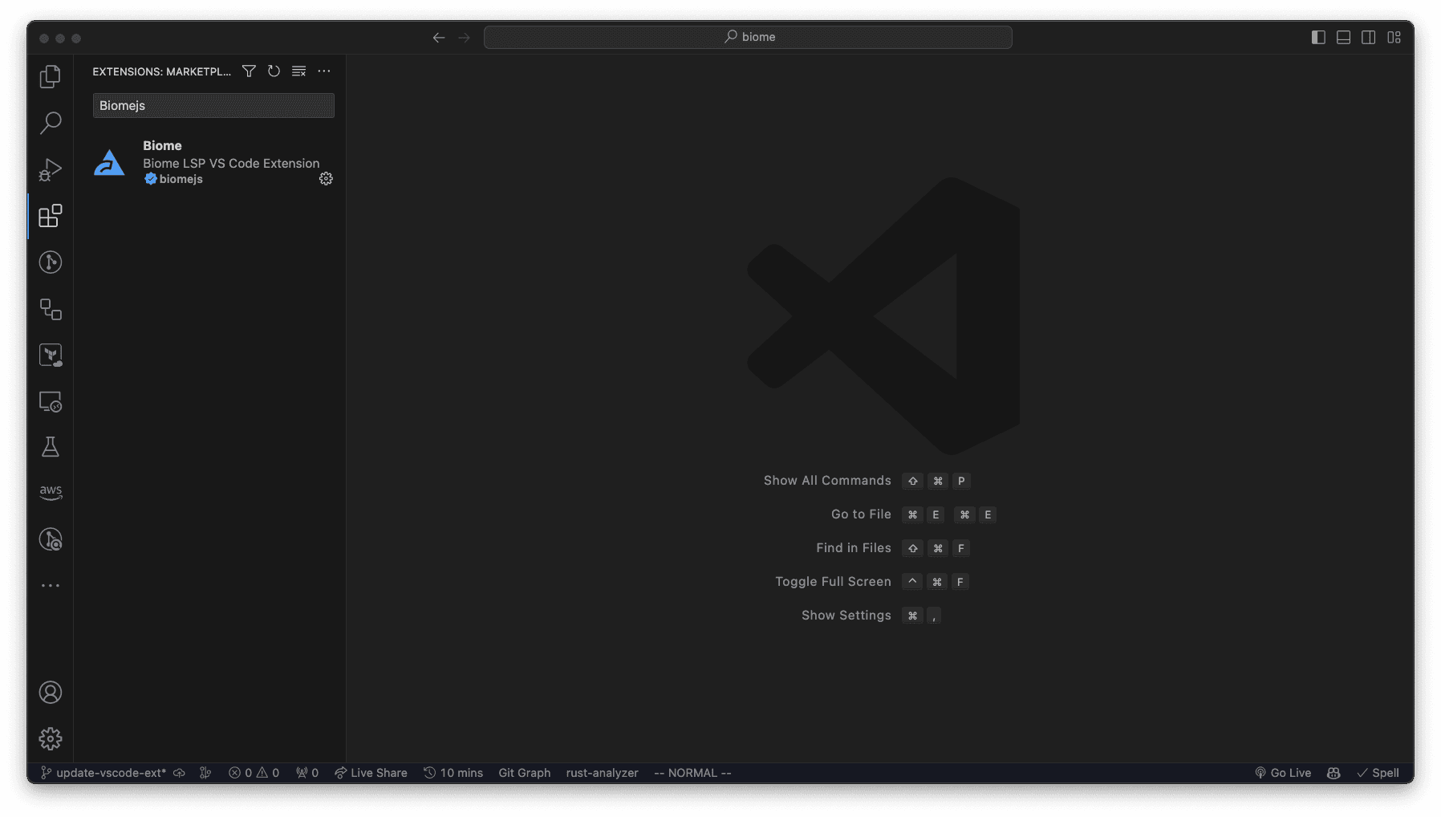Click the Manage gear in activity bar
Screen dimensions: 1441x817
(x=51, y=738)
